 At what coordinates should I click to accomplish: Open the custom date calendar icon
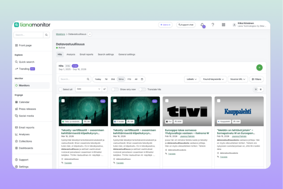tap(142, 79)
